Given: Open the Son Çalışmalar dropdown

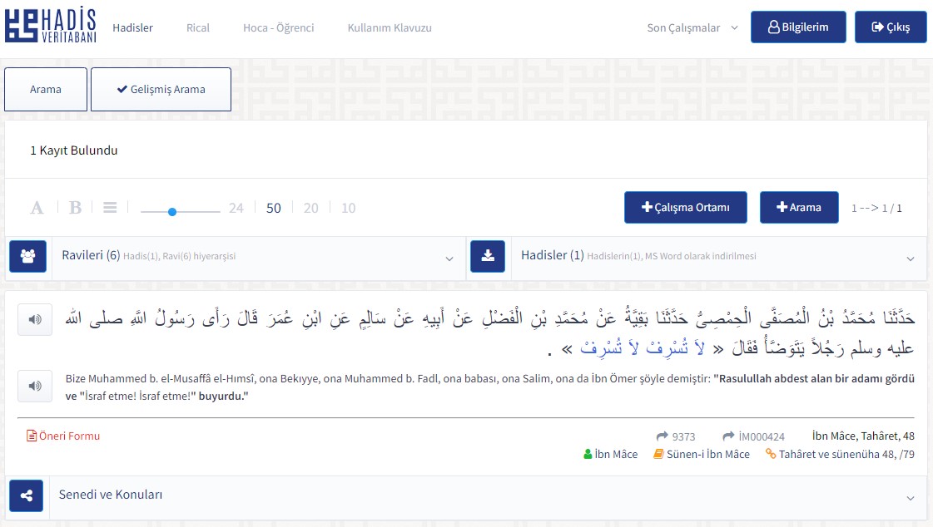Looking at the screenshot, I should click(x=692, y=27).
